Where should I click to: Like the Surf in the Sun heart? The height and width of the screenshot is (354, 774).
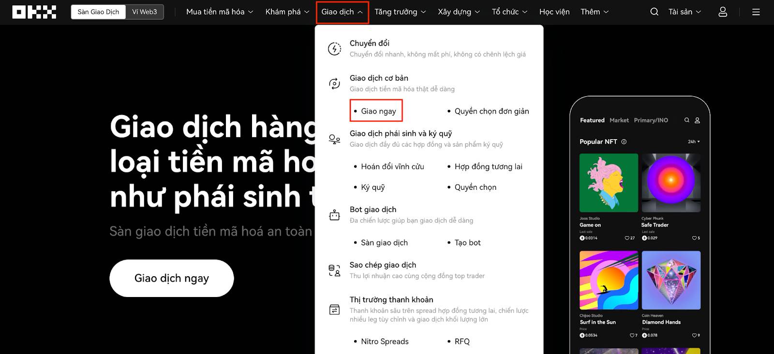tap(632, 335)
